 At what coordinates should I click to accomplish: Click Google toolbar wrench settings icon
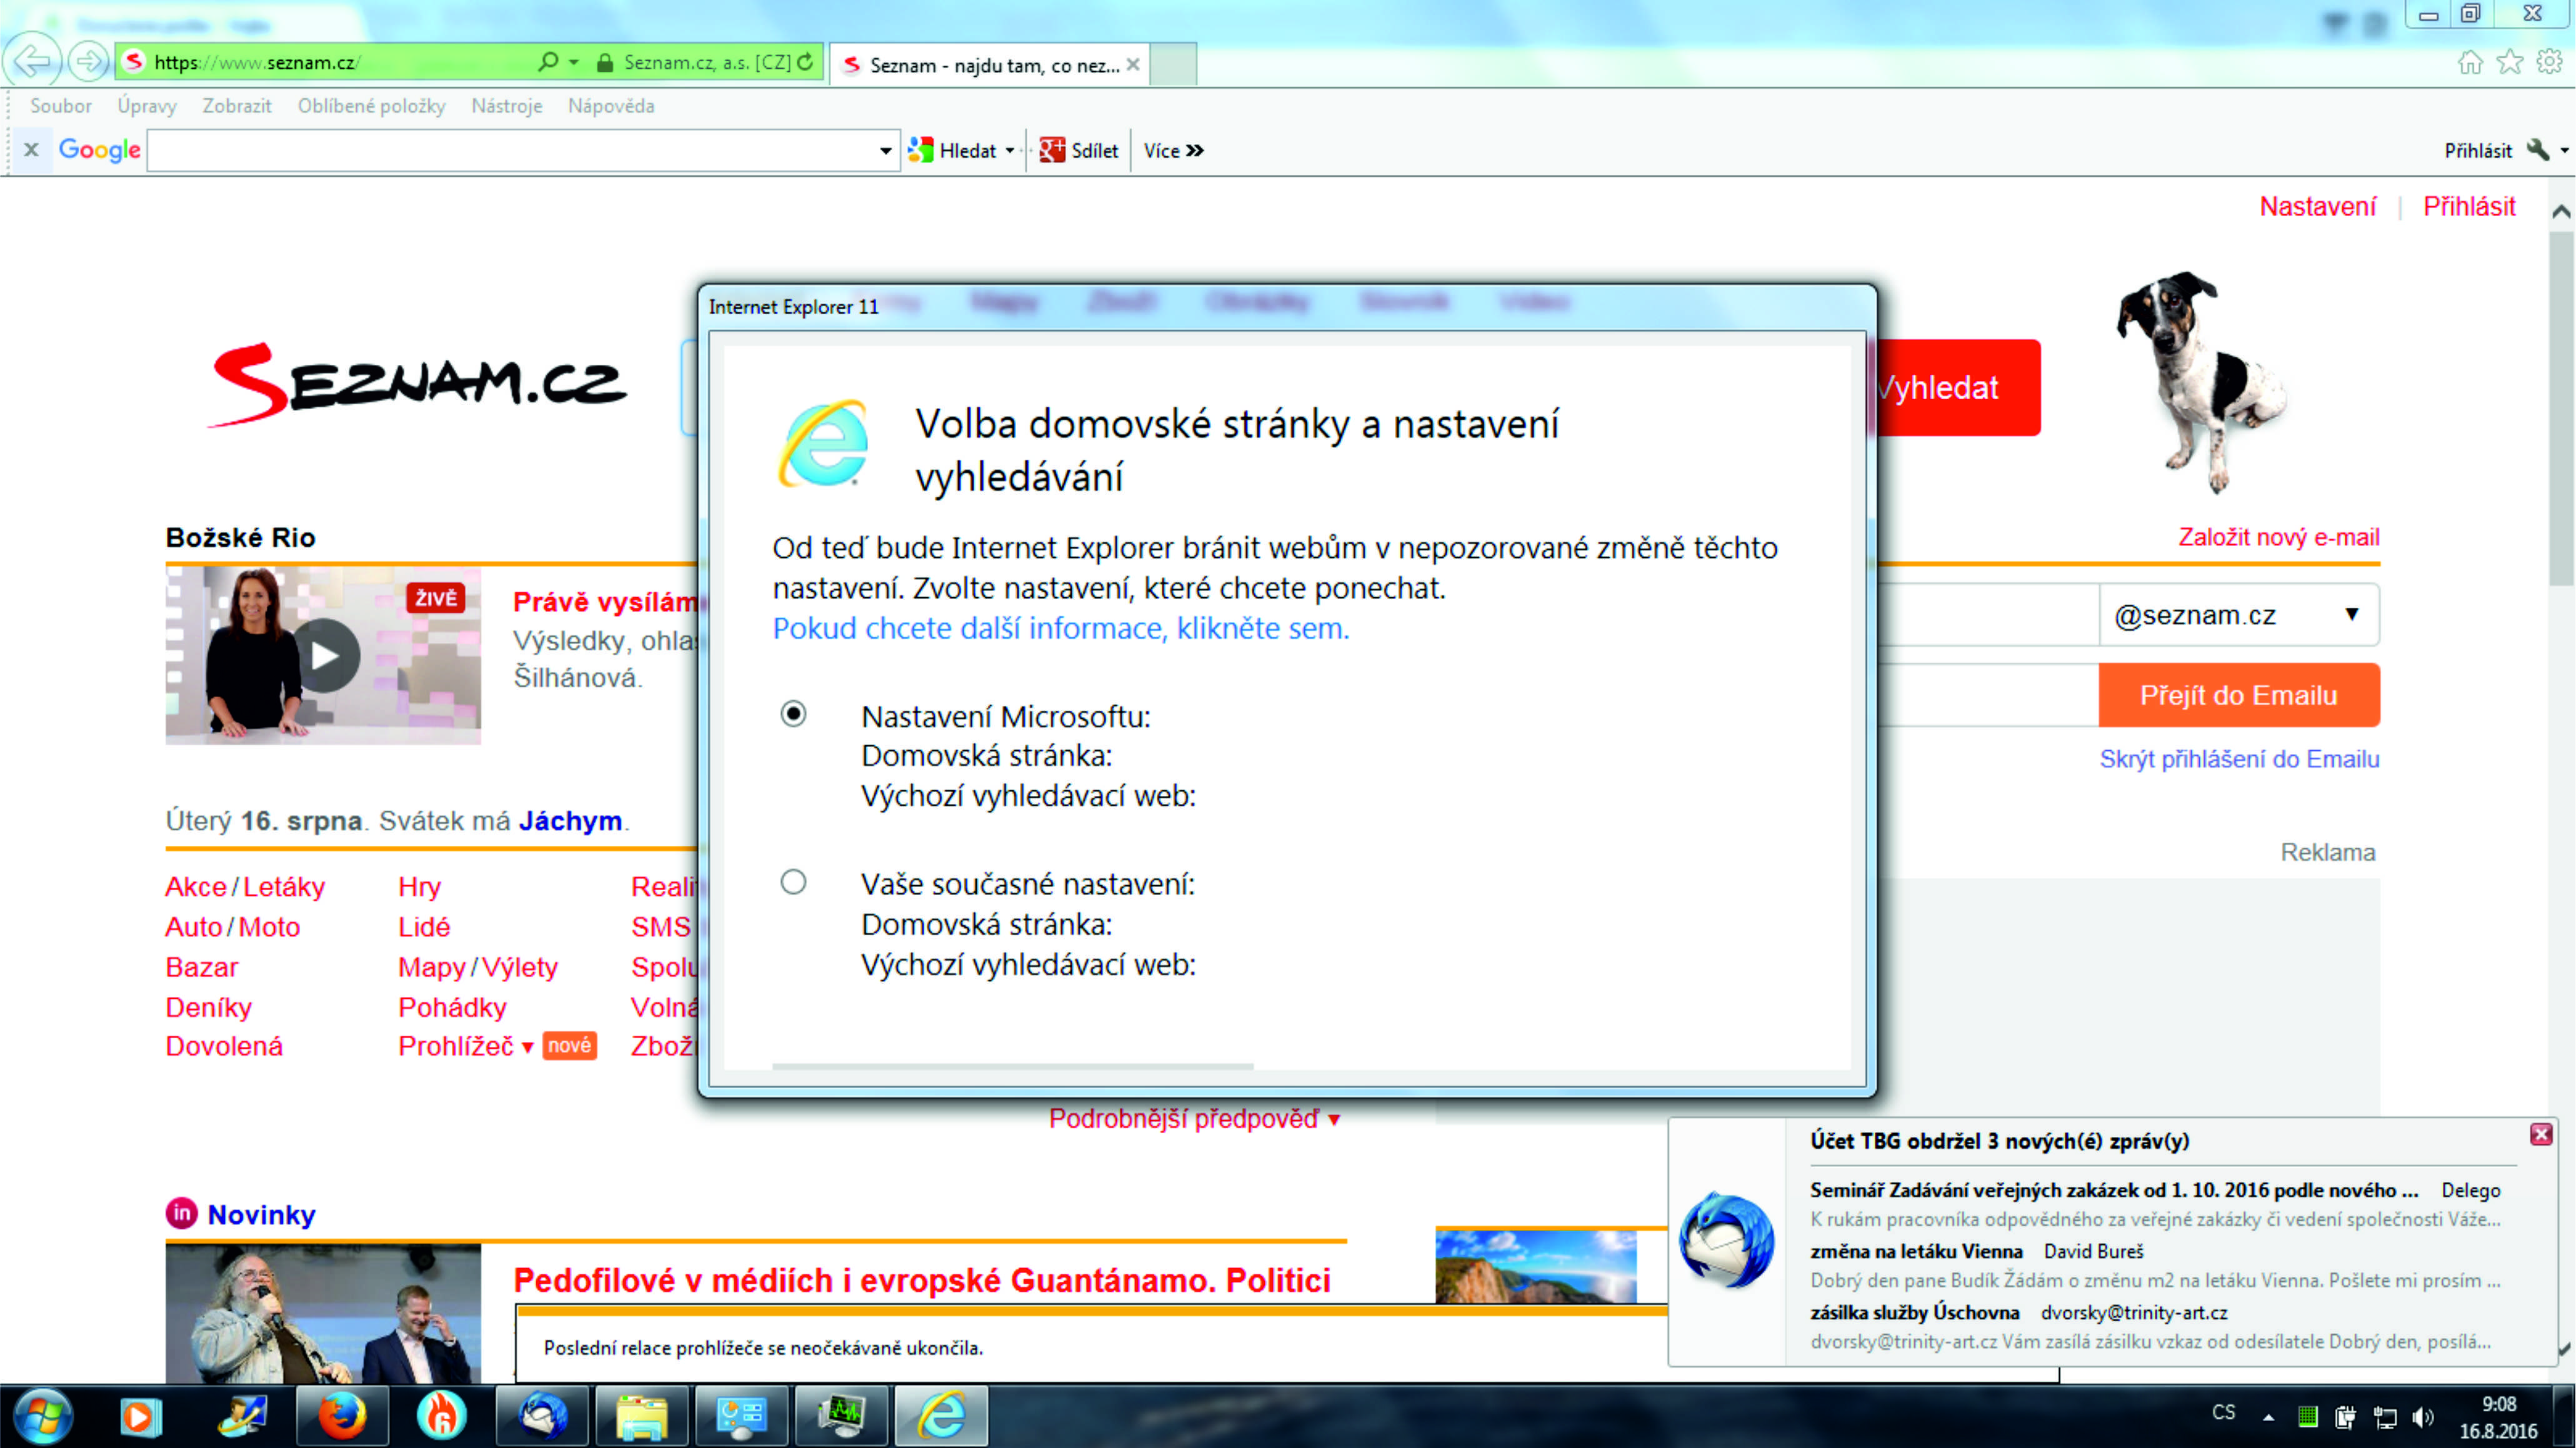pos(2538,150)
